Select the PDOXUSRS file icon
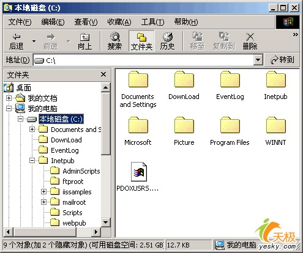 point(139,172)
